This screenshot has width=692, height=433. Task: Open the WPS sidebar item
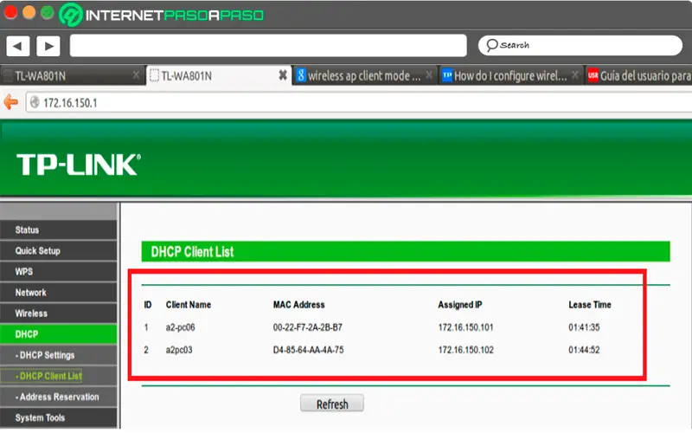59,271
